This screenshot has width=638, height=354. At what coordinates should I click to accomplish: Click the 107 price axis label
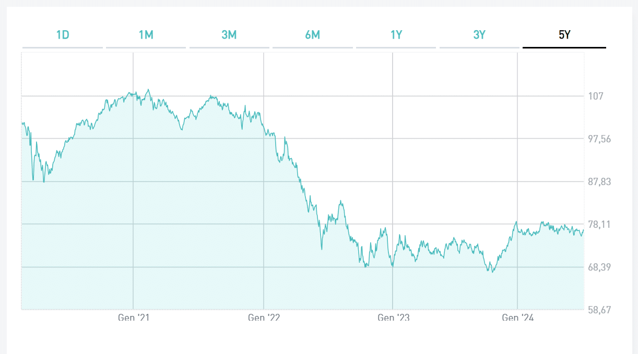pos(595,96)
